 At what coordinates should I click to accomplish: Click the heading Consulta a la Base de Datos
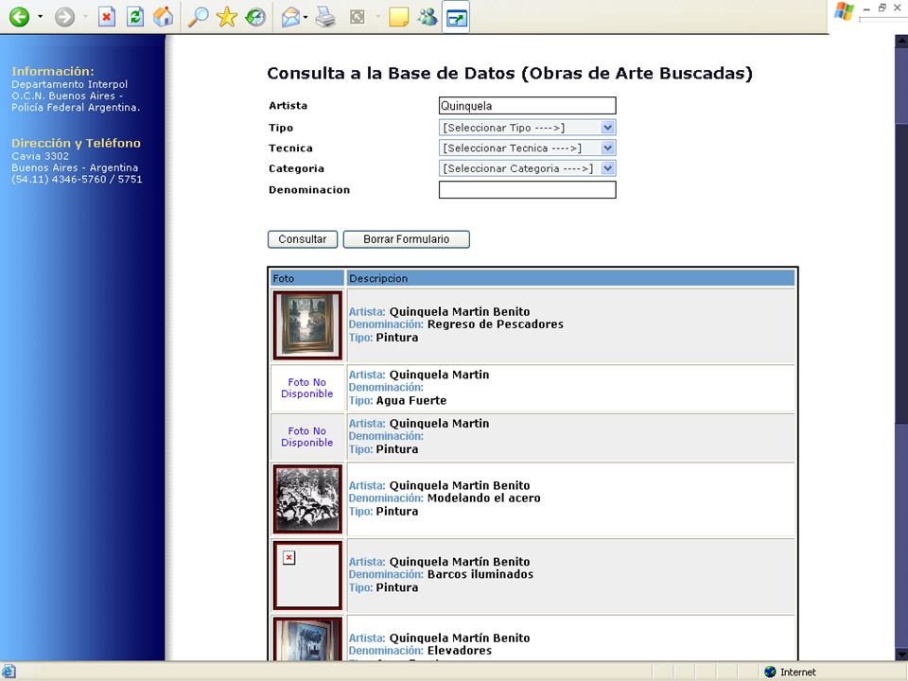[x=510, y=74]
